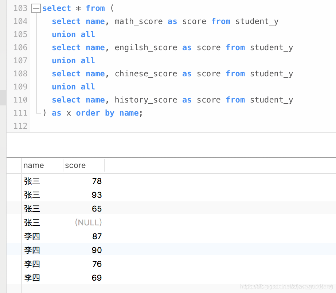Screen dimensions: 336x293
Task: Select the 李四 name cell beside score 76
Action: 42,264
